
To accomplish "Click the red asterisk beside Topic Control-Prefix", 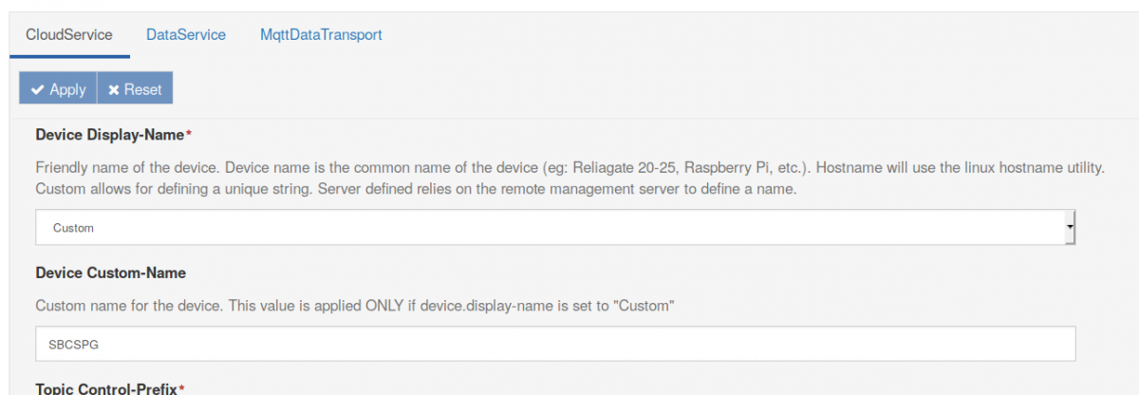I will tap(181, 389).
